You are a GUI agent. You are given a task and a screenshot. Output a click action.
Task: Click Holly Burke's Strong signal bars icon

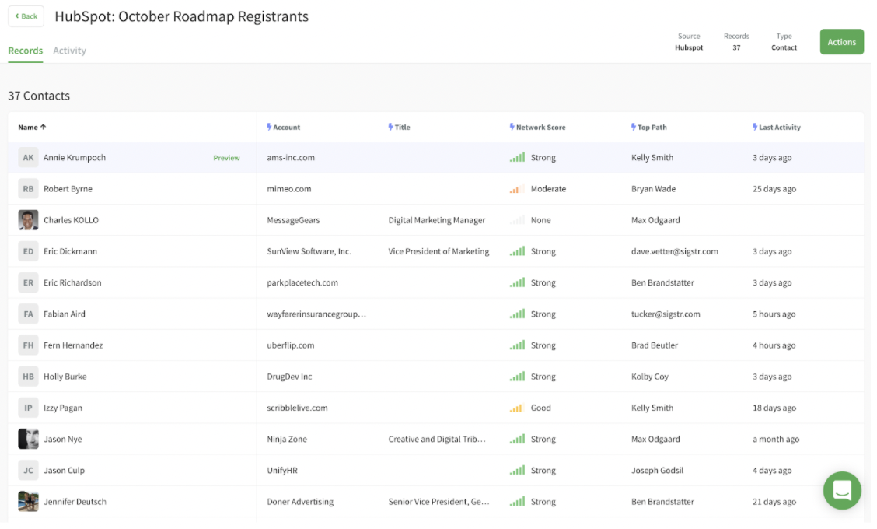[x=517, y=377]
